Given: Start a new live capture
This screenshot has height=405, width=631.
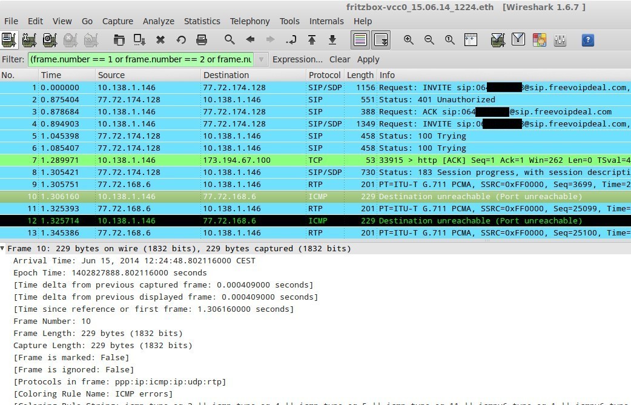Looking at the screenshot, I should (x=50, y=40).
